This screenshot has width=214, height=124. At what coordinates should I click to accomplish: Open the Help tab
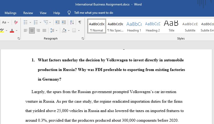57,13
